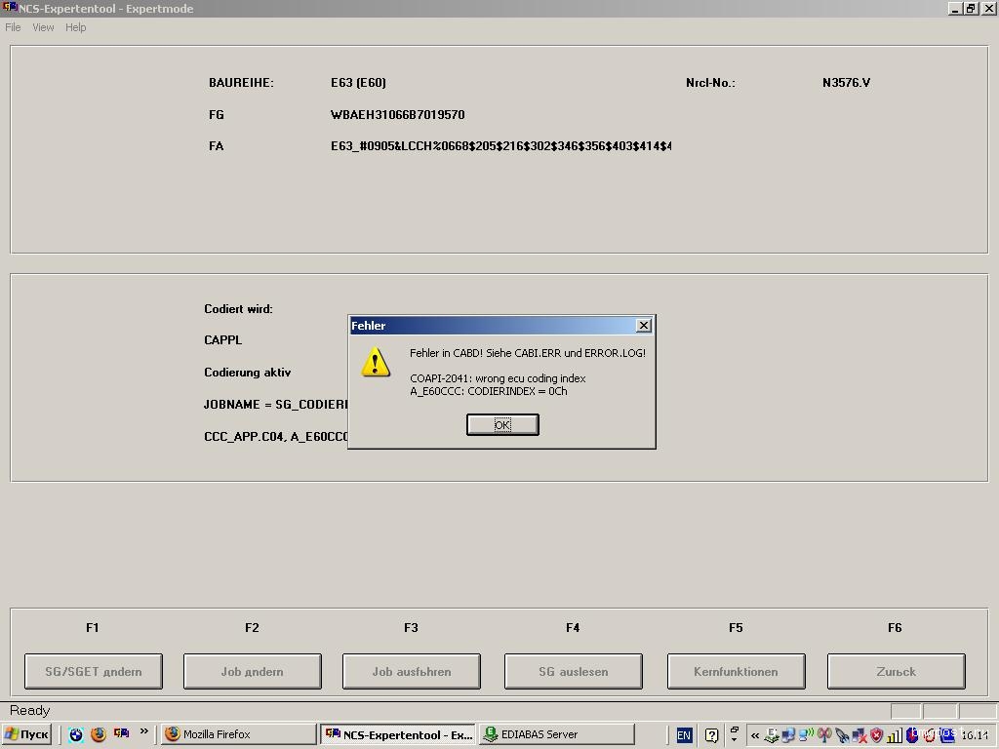Image resolution: width=999 pixels, height=749 pixels.
Task: Open the File menu
Action: [x=13, y=27]
